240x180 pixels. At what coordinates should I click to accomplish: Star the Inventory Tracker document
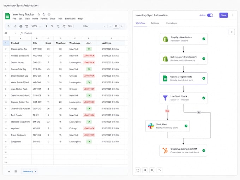click(x=39, y=14)
